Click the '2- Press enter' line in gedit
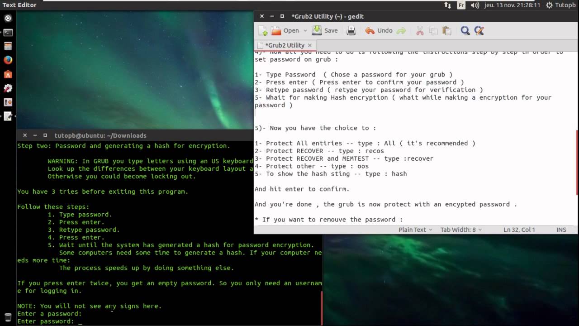 tap(359, 82)
